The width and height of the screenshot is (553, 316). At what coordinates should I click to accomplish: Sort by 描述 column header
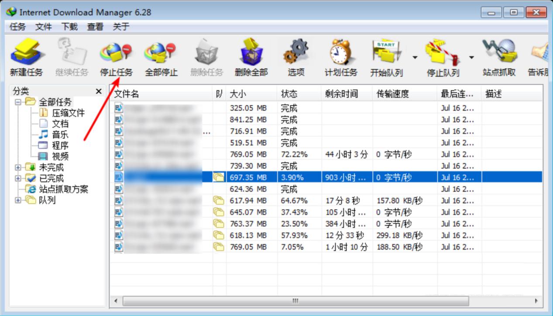512,93
